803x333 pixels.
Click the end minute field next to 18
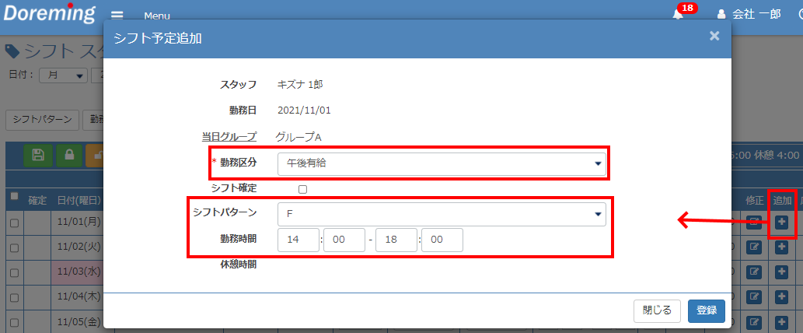point(442,240)
